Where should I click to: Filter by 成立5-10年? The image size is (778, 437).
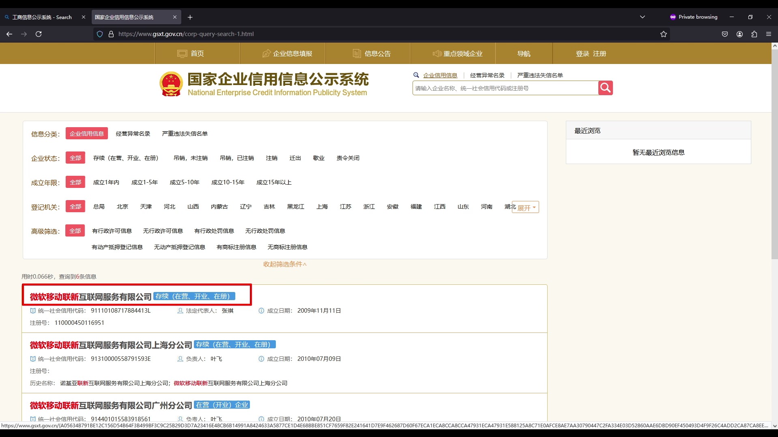pyautogui.click(x=185, y=182)
